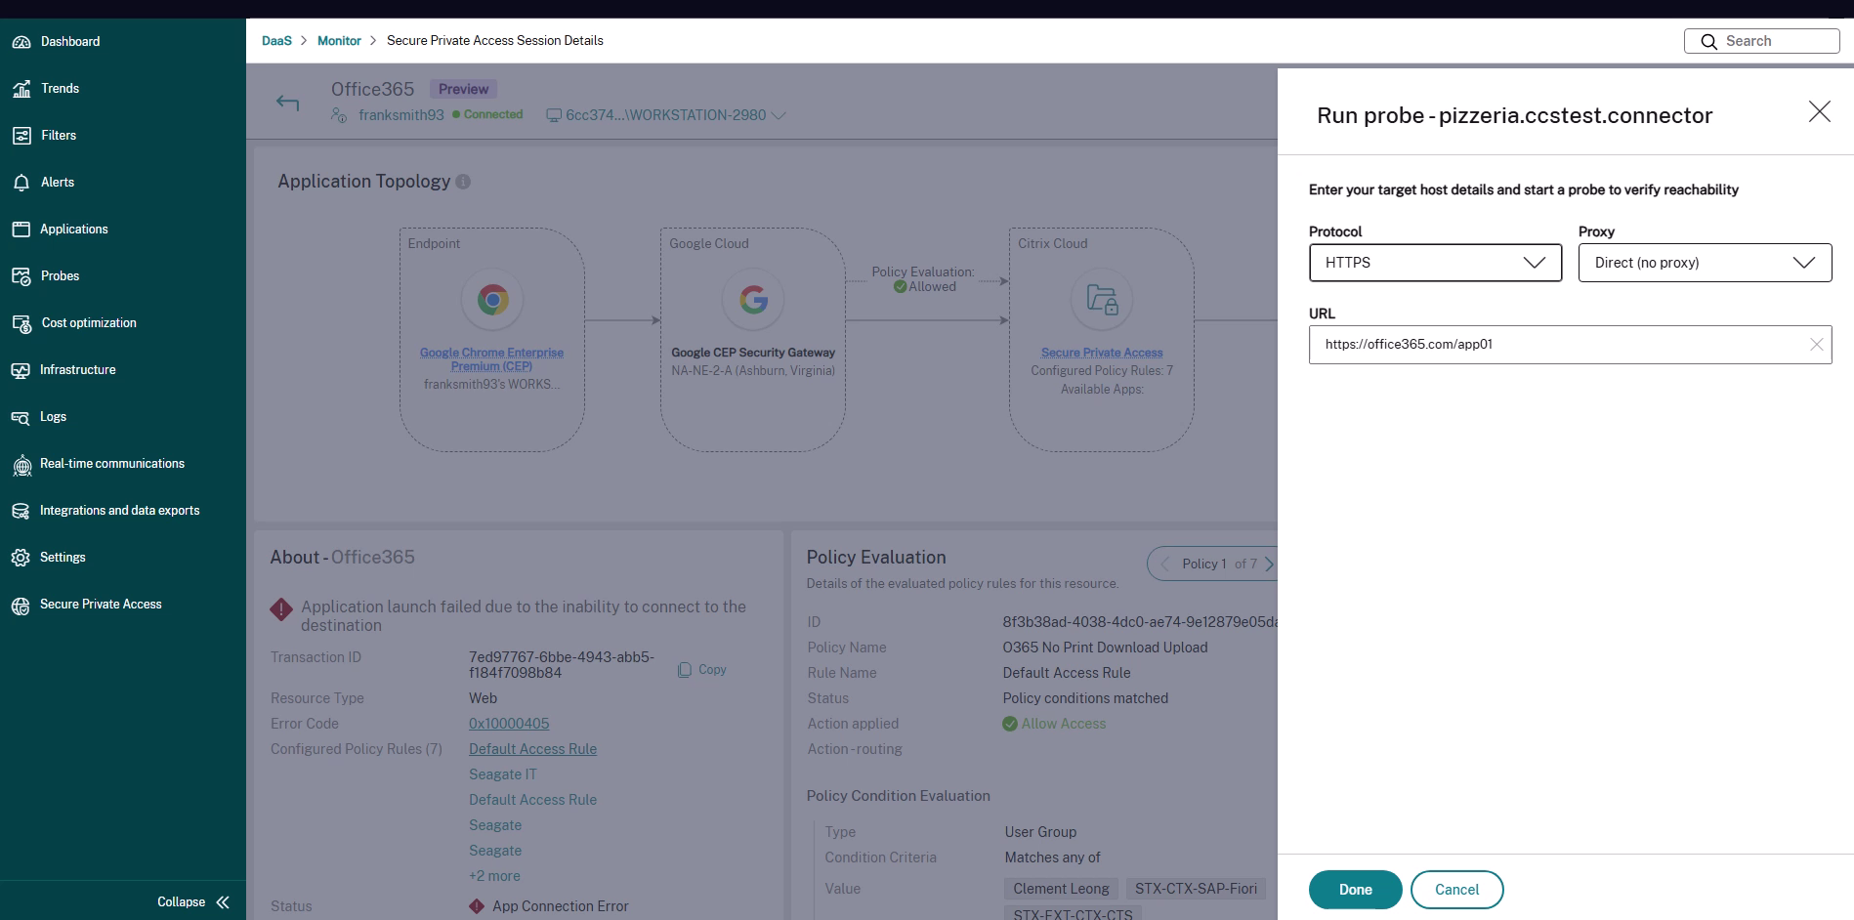
Task: Click DaaS breadcrumb link
Action: [276, 41]
